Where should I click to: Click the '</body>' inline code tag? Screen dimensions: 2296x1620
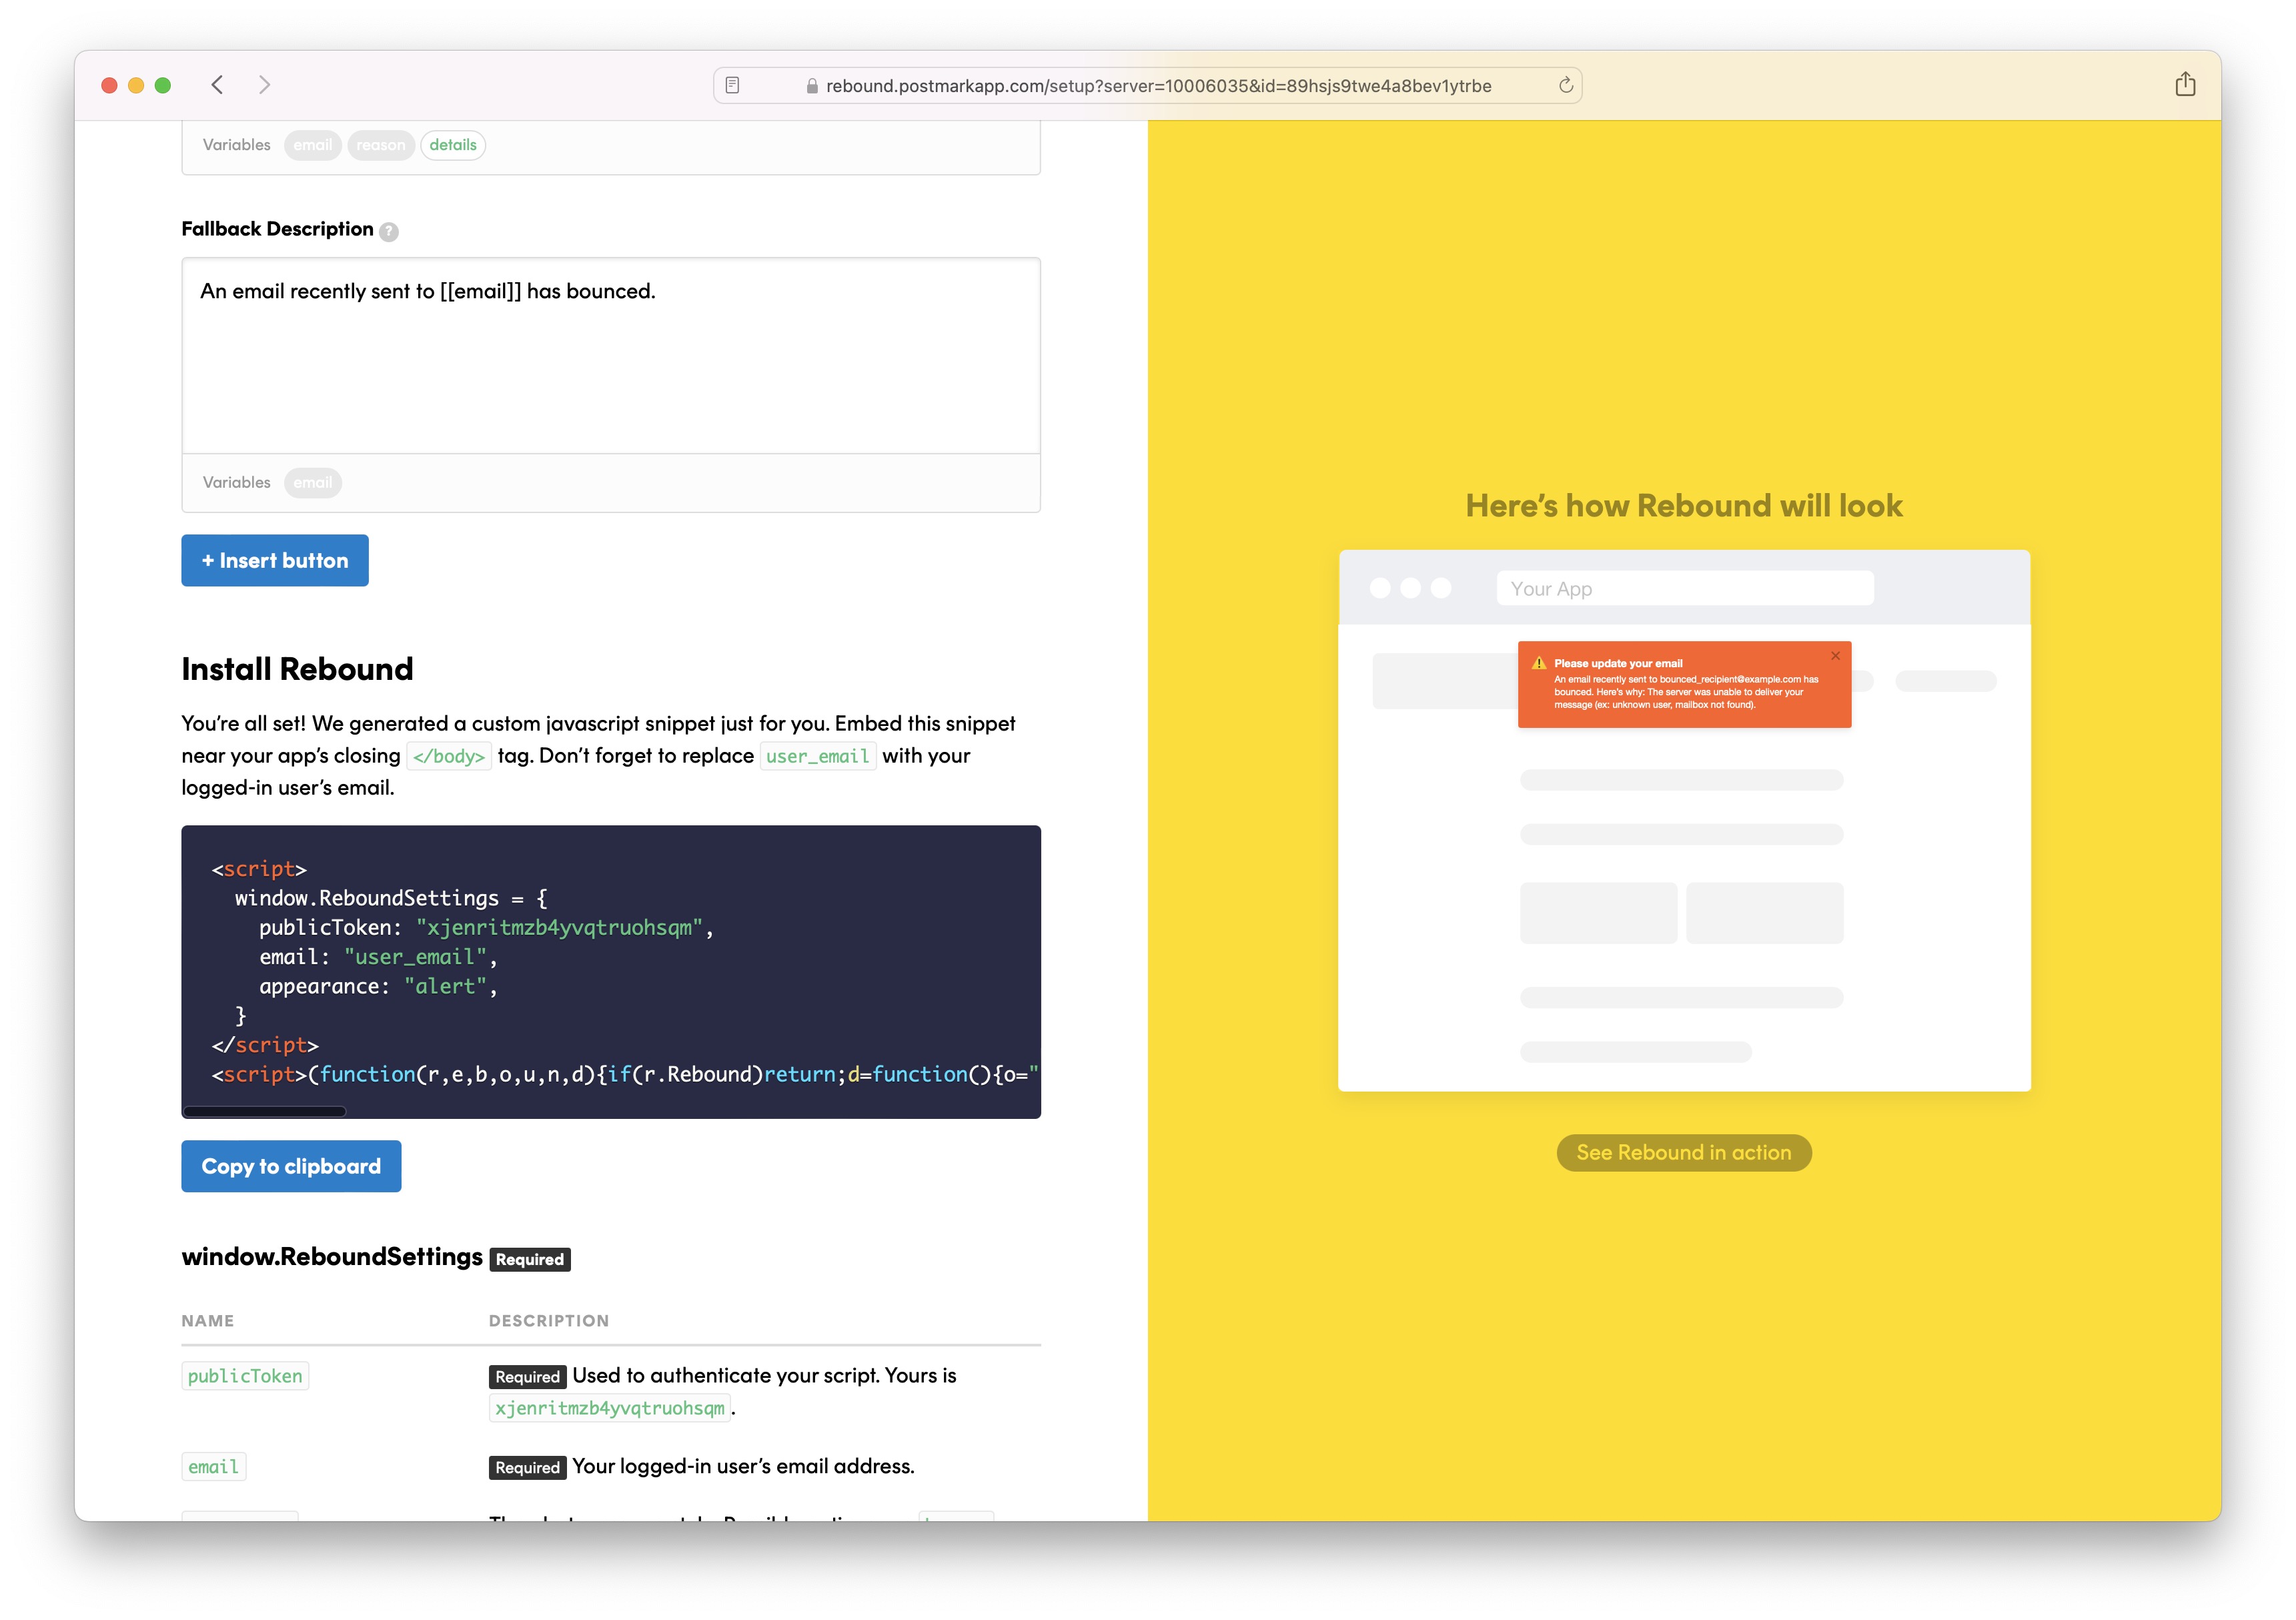(449, 756)
